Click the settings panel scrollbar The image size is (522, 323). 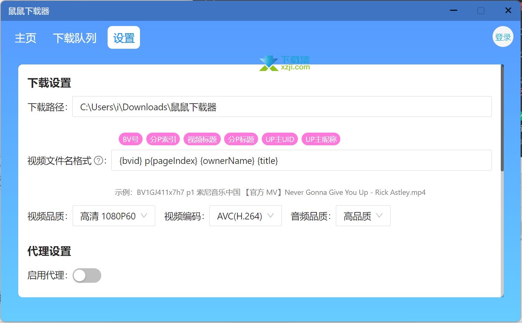tap(502, 118)
